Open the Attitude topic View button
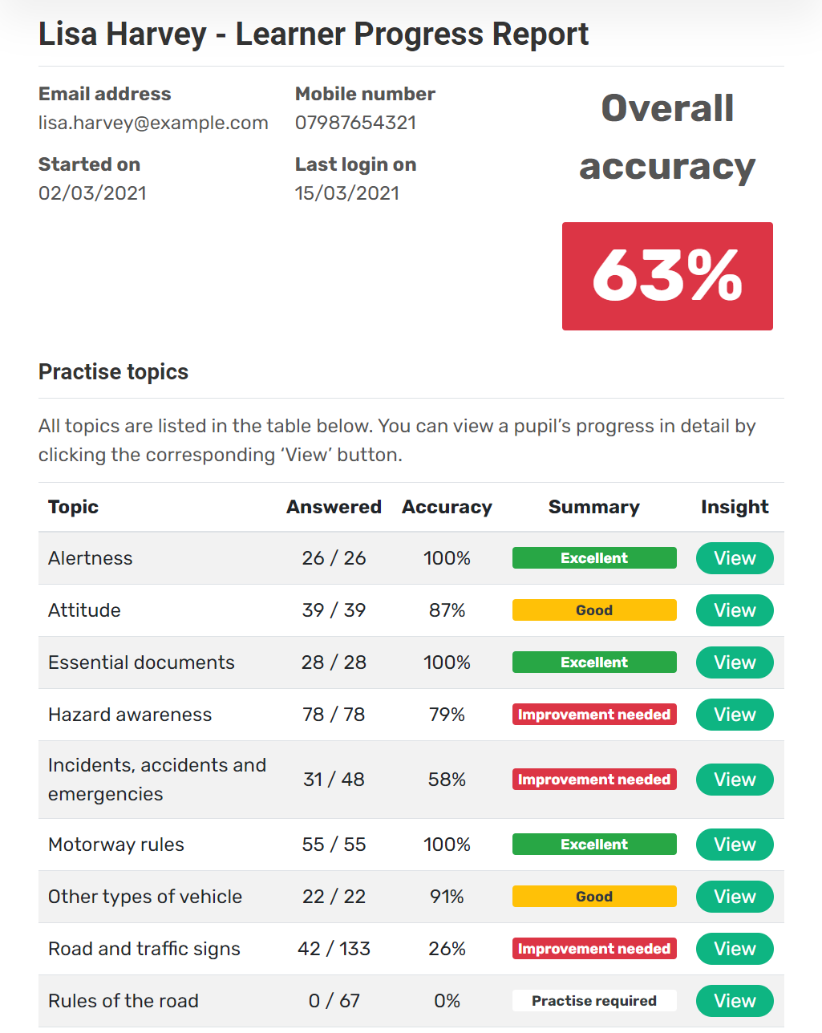This screenshot has width=822, height=1033. click(735, 610)
